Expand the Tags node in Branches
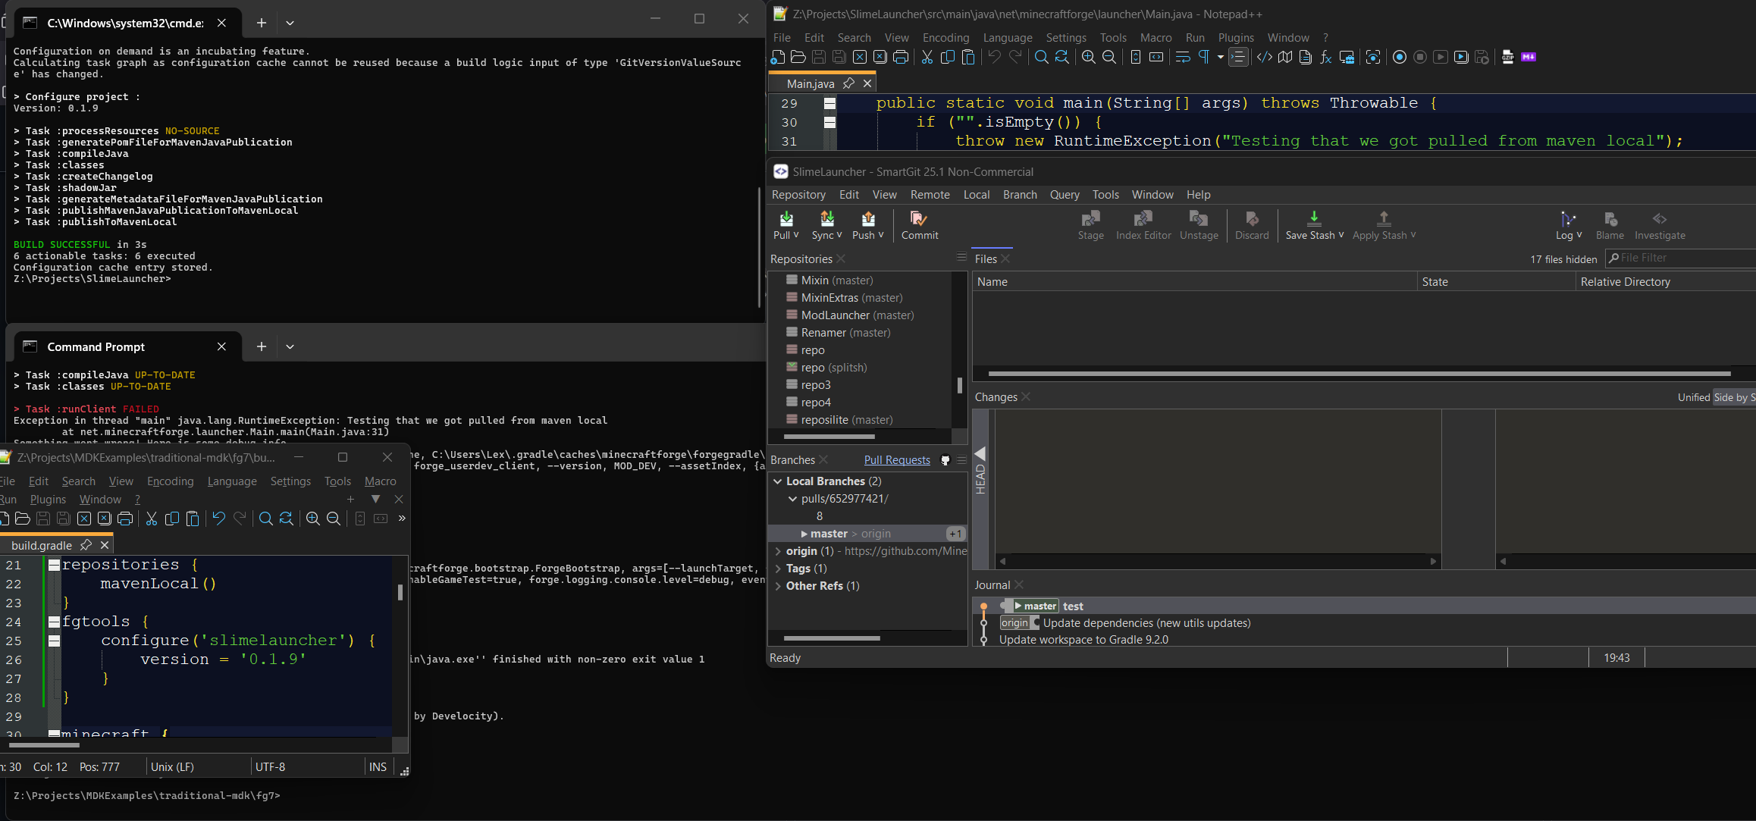This screenshot has width=1756, height=821. pos(778,569)
